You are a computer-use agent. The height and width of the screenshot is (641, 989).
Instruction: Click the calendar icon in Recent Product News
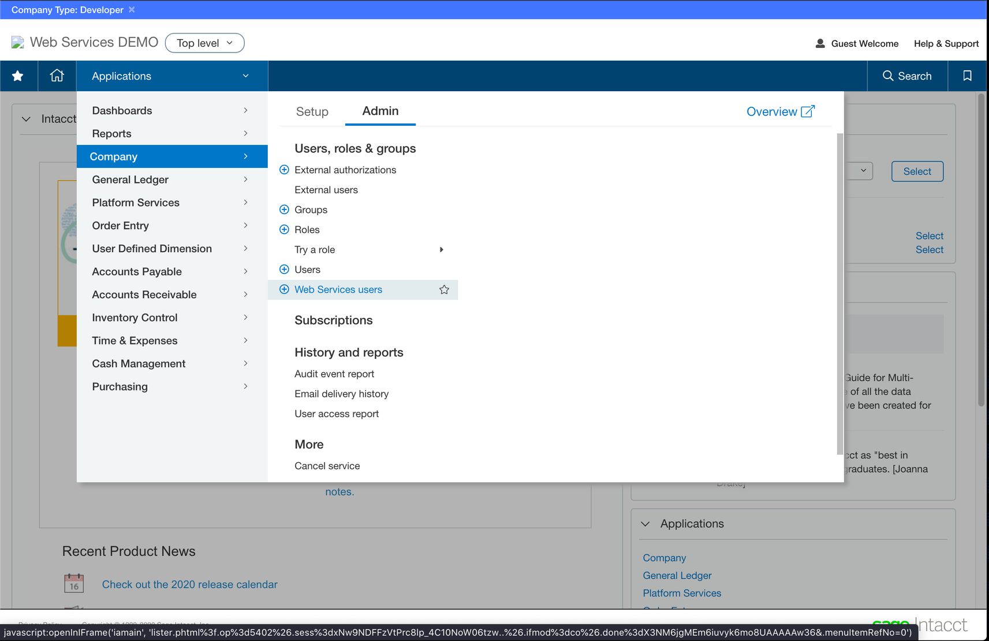pyautogui.click(x=74, y=583)
